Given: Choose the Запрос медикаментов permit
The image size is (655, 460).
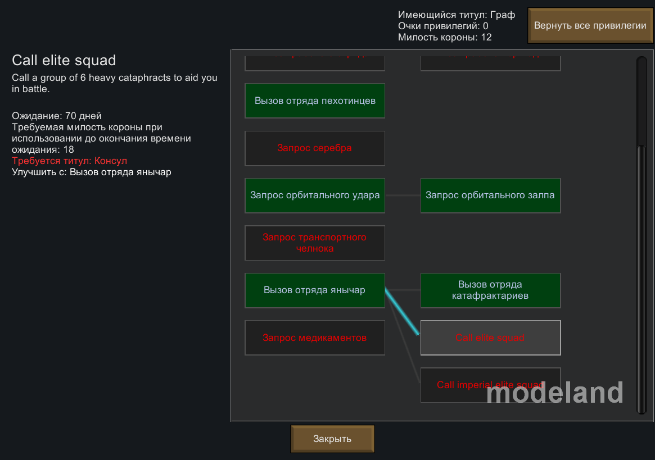Looking at the screenshot, I should [315, 338].
